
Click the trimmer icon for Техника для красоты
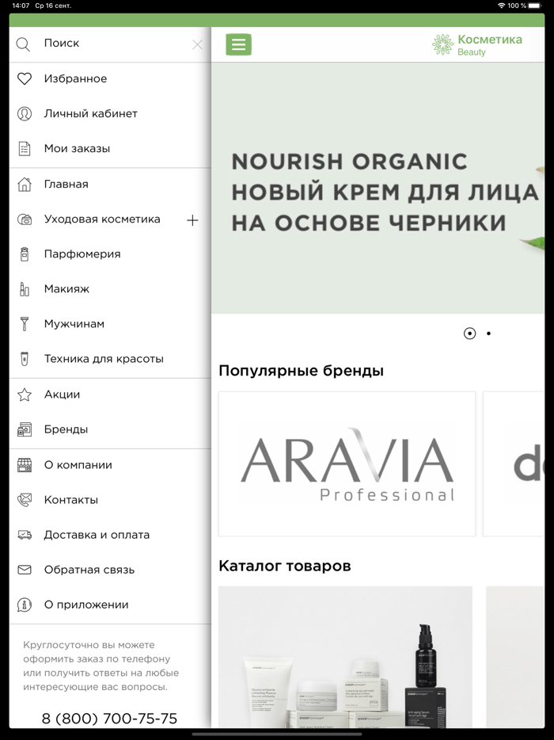click(x=25, y=359)
